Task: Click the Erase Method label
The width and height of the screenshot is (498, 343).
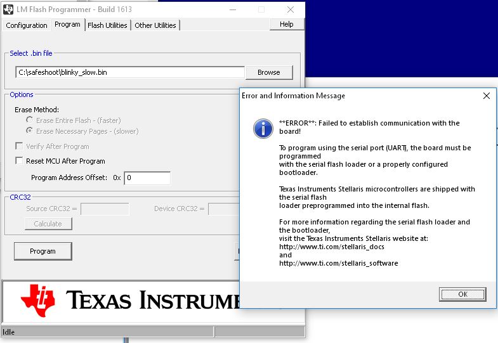Action: [x=37, y=110]
